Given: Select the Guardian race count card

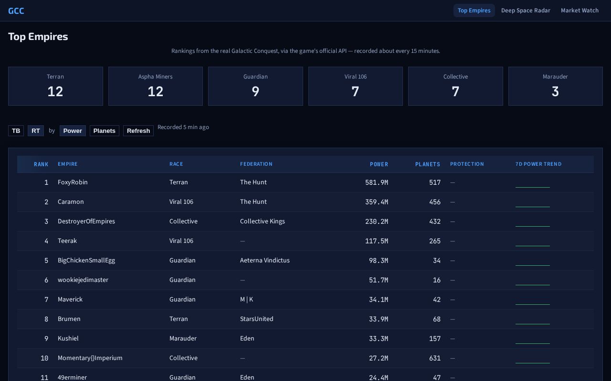Looking at the screenshot, I should pos(255,86).
